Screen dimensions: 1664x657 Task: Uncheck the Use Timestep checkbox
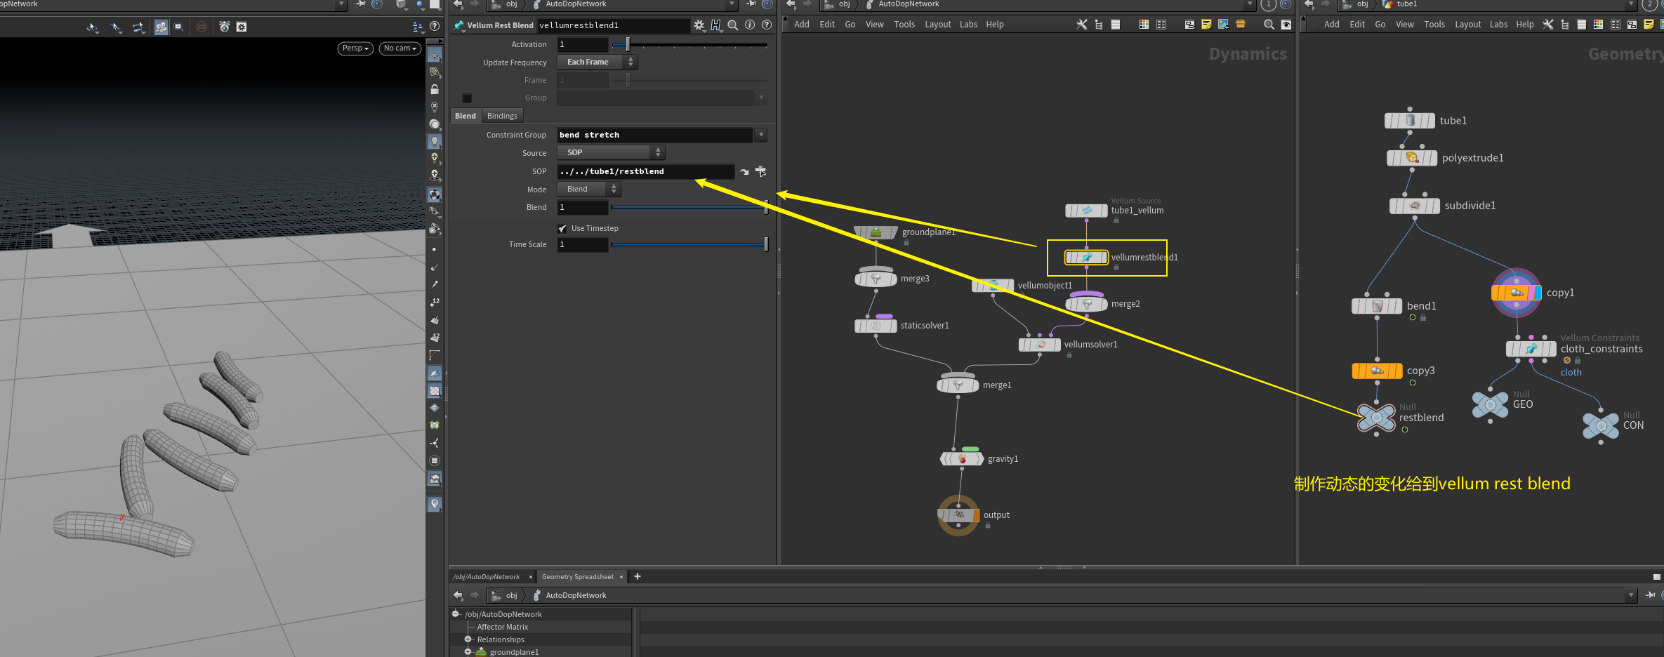point(562,229)
